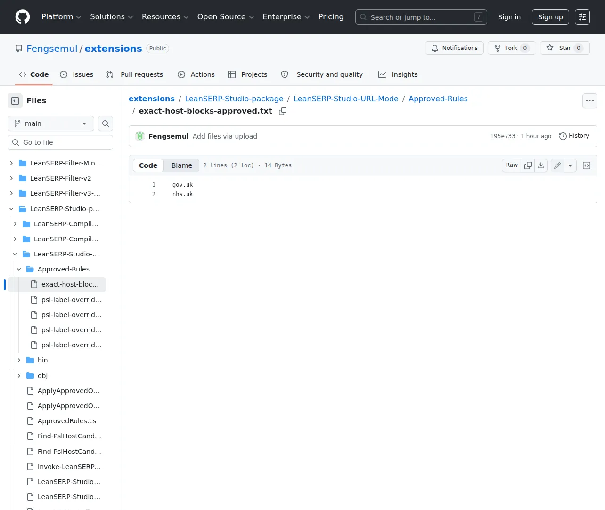
Task: Collapse the file tree panel icon
Action: pos(15,101)
